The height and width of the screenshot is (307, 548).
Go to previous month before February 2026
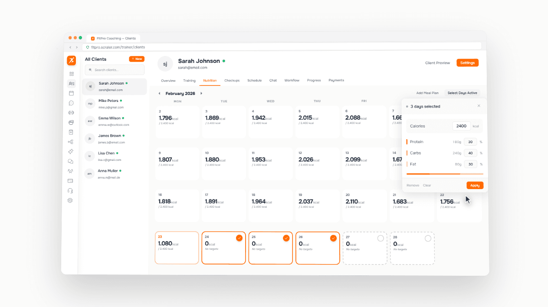(x=159, y=94)
